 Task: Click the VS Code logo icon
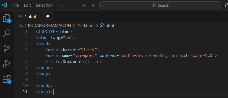click(x=4, y=5)
